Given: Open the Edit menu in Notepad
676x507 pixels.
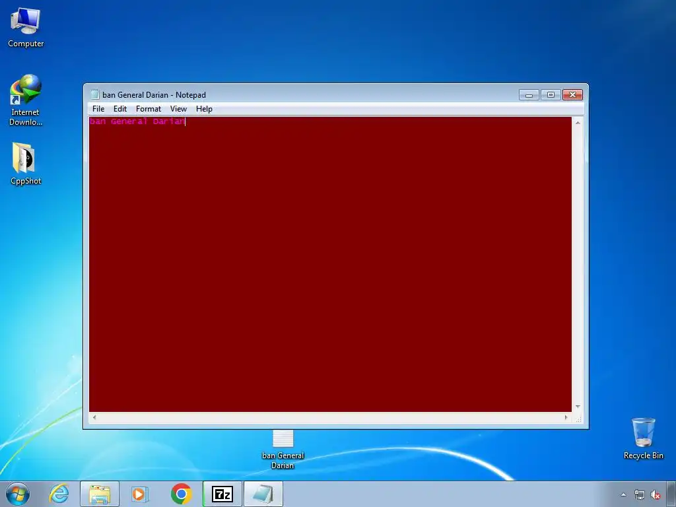Looking at the screenshot, I should pos(120,109).
